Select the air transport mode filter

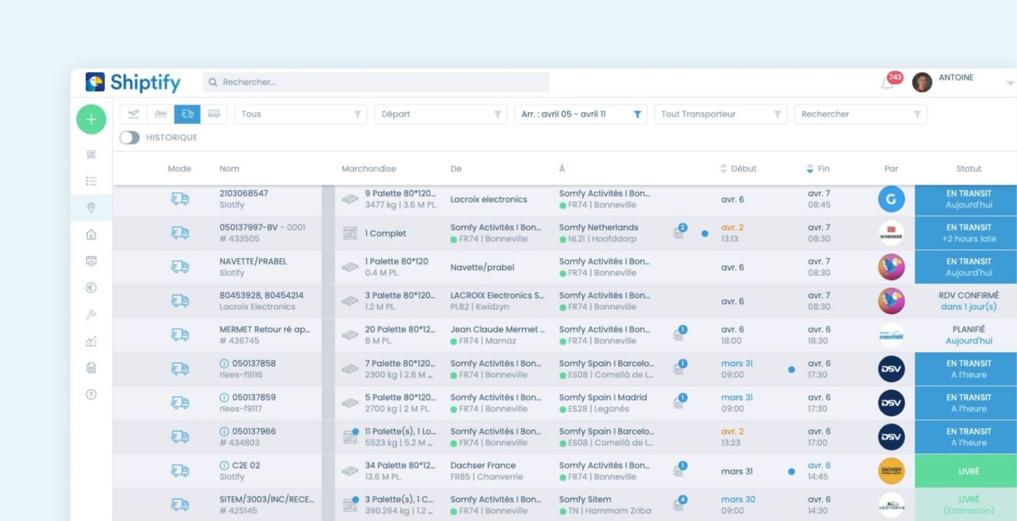(134, 114)
